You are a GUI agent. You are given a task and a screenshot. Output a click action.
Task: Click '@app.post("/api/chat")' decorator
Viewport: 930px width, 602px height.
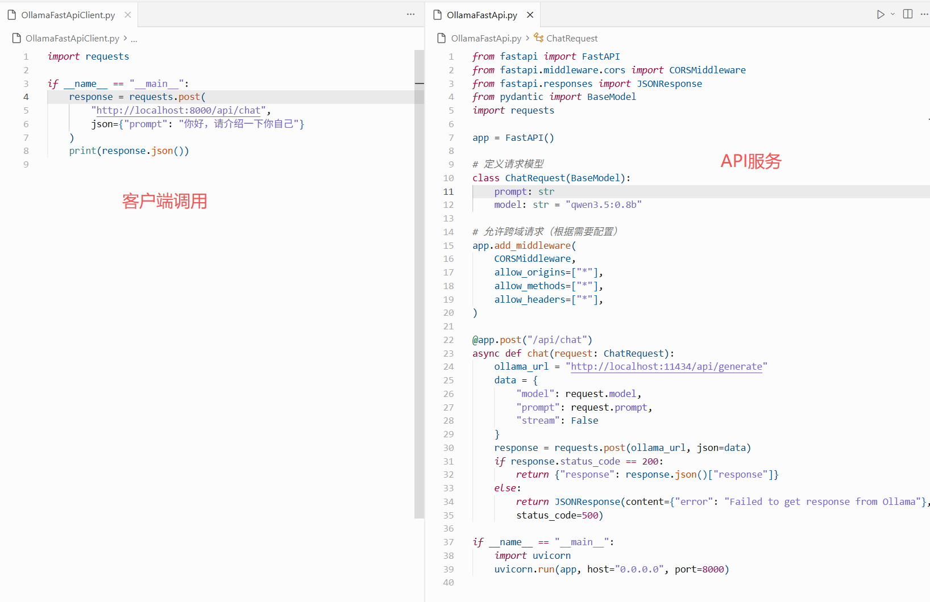tap(532, 340)
